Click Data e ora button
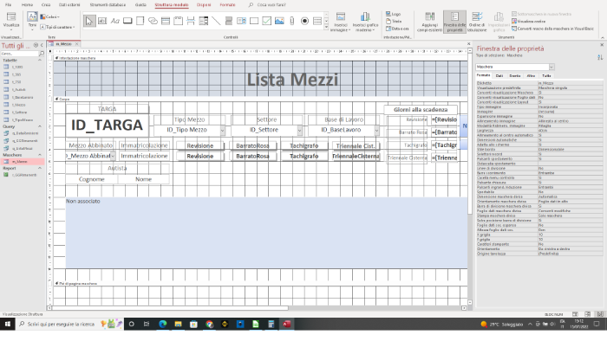 coord(397,29)
